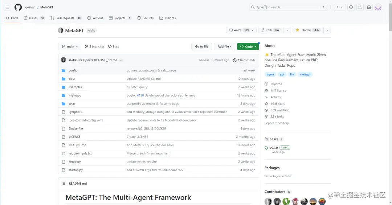Open the command palette icon in search
The image size is (392, 205).
324,7
